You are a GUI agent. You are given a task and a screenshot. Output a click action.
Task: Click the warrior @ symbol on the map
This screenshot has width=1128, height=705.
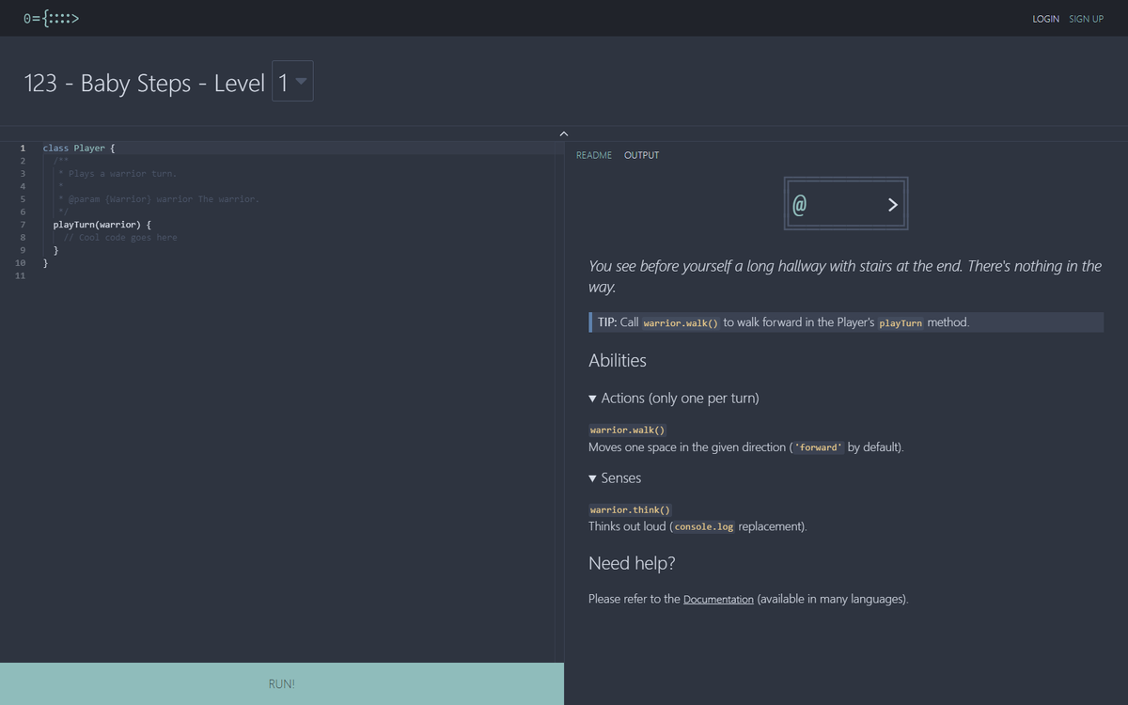(x=798, y=204)
